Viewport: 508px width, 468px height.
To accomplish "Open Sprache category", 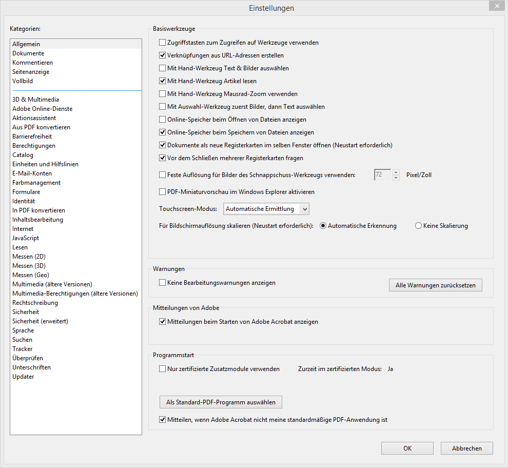I will pos(76,330).
